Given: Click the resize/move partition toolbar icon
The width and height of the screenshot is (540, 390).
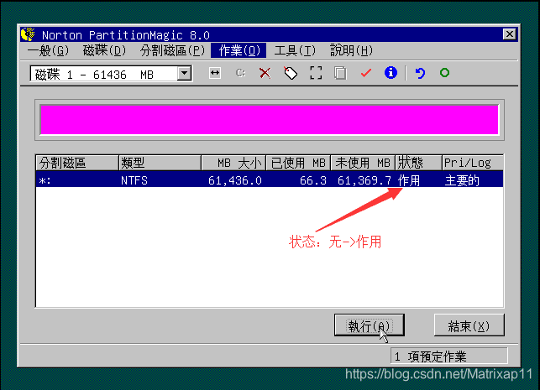Looking at the screenshot, I should 215,73.
